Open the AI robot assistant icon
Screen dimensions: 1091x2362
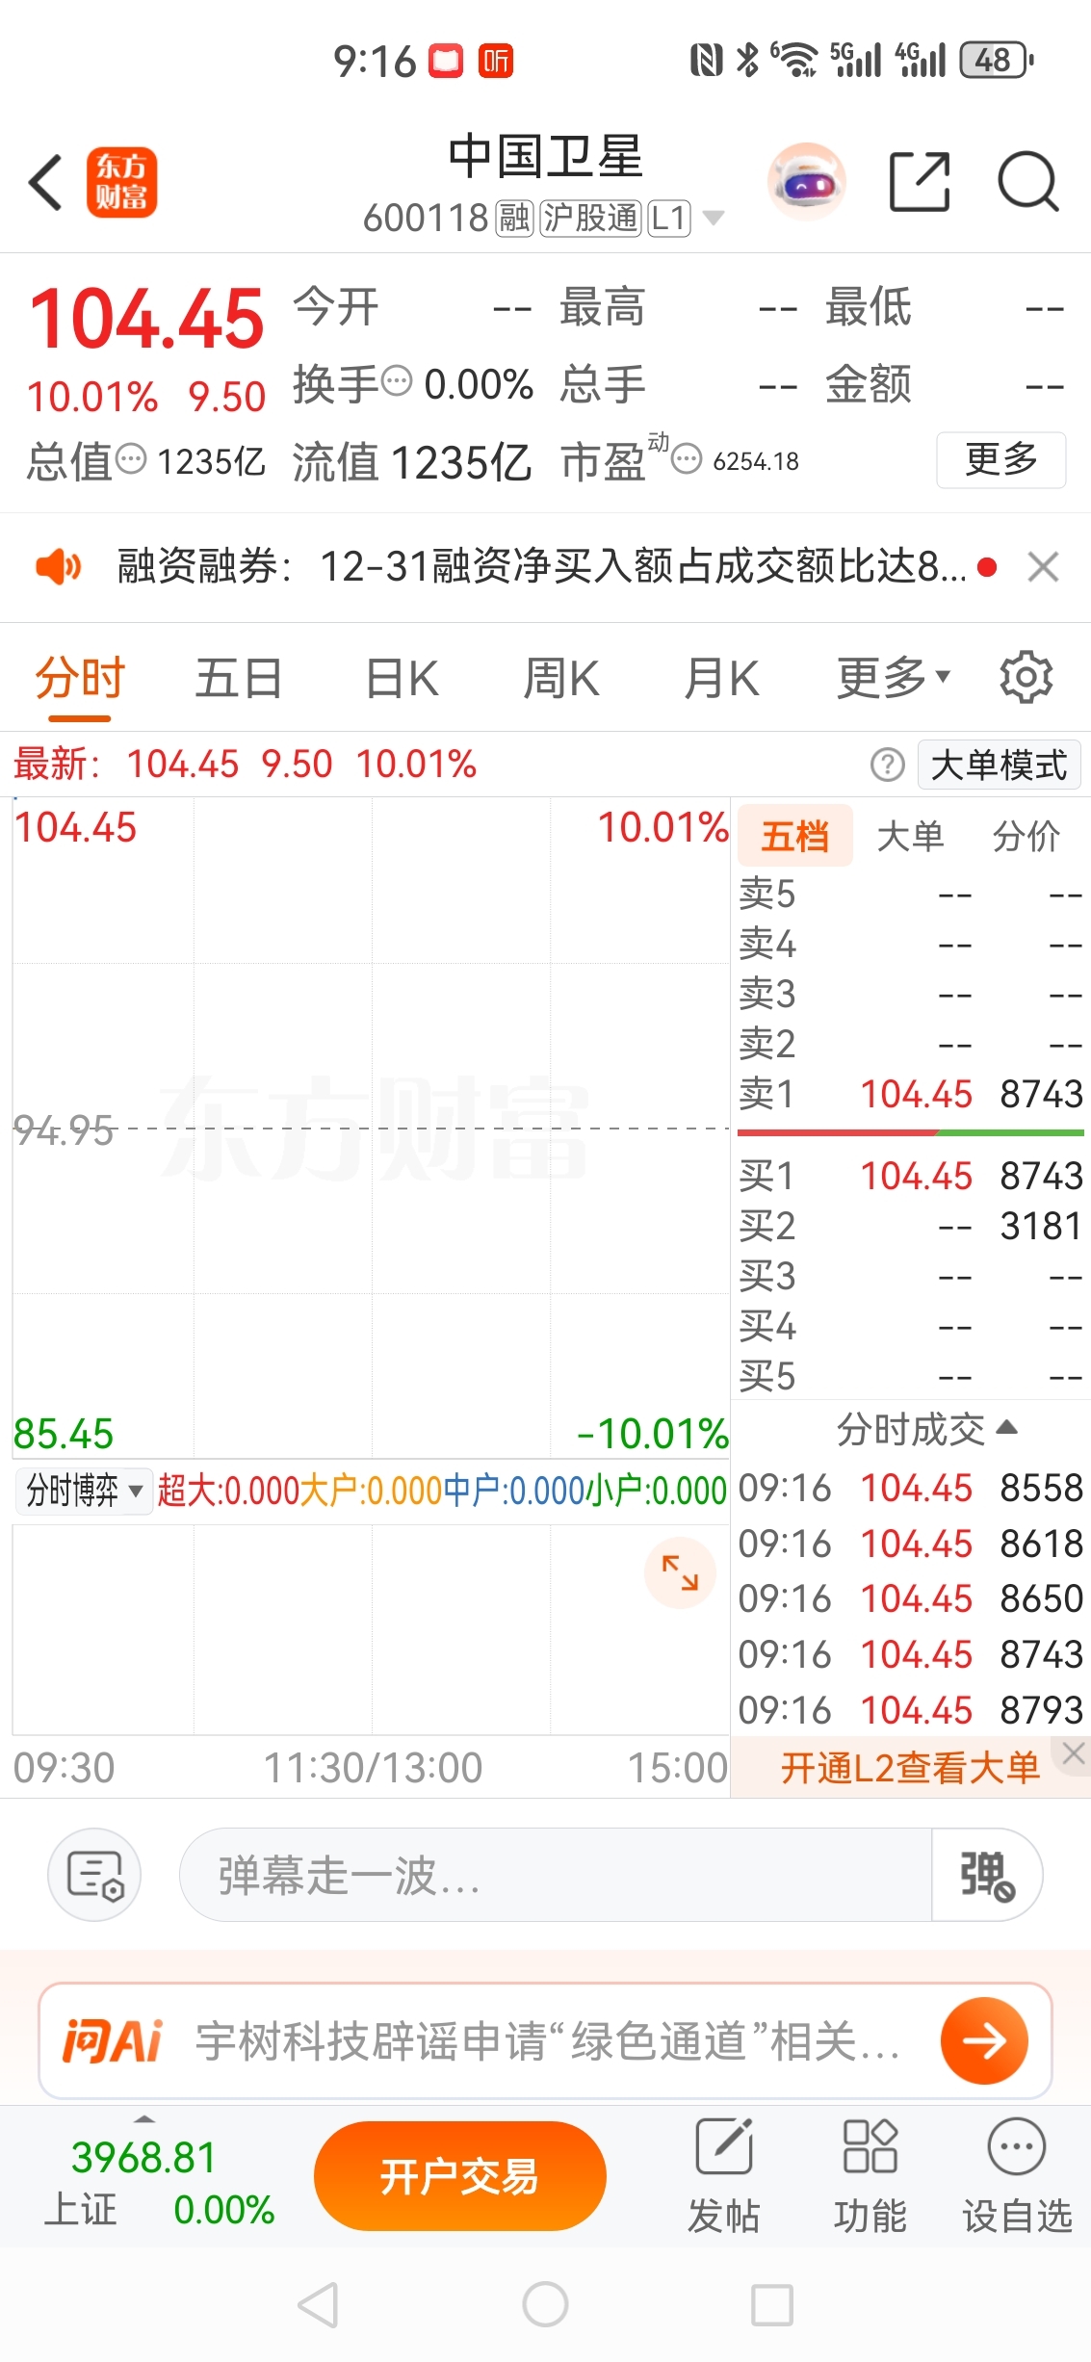[806, 181]
